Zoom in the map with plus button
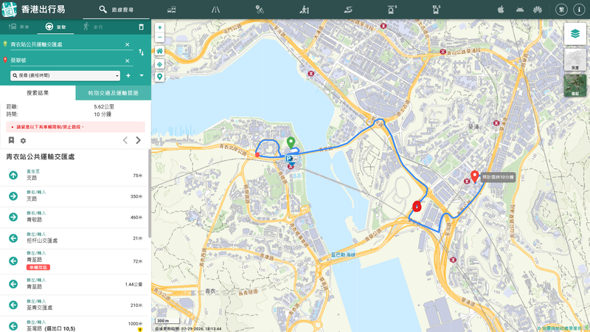This screenshot has height=332, width=590. (159, 27)
